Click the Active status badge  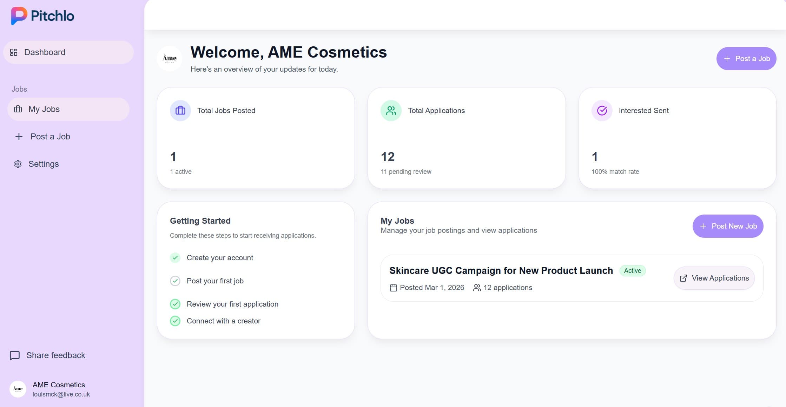632,270
